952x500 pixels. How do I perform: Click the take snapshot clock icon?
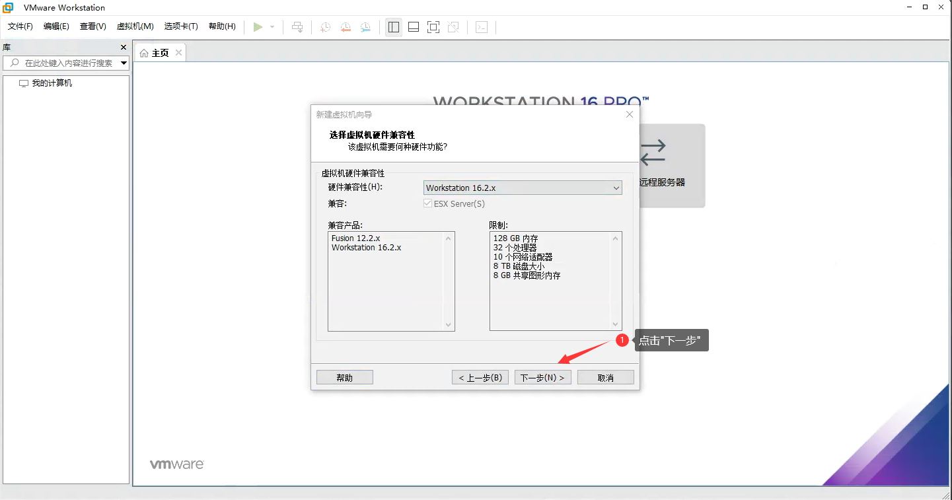click(x=326, y=27)
